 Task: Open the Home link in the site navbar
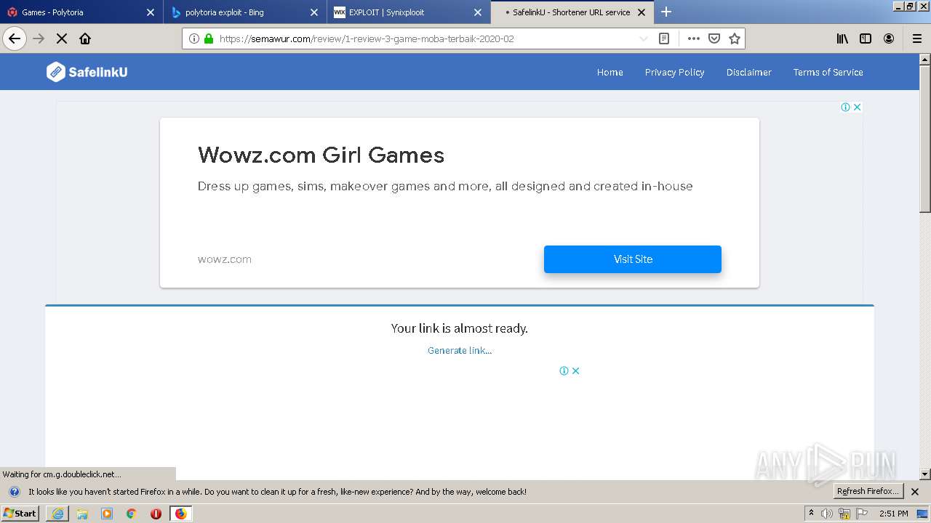pyautogui.click(x=610, y=72)
